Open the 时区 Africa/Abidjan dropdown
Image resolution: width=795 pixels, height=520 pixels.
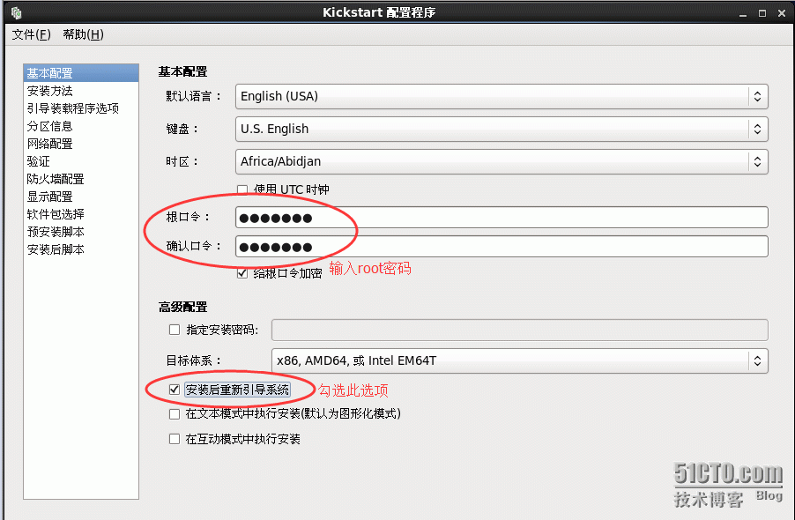(502, 161)
